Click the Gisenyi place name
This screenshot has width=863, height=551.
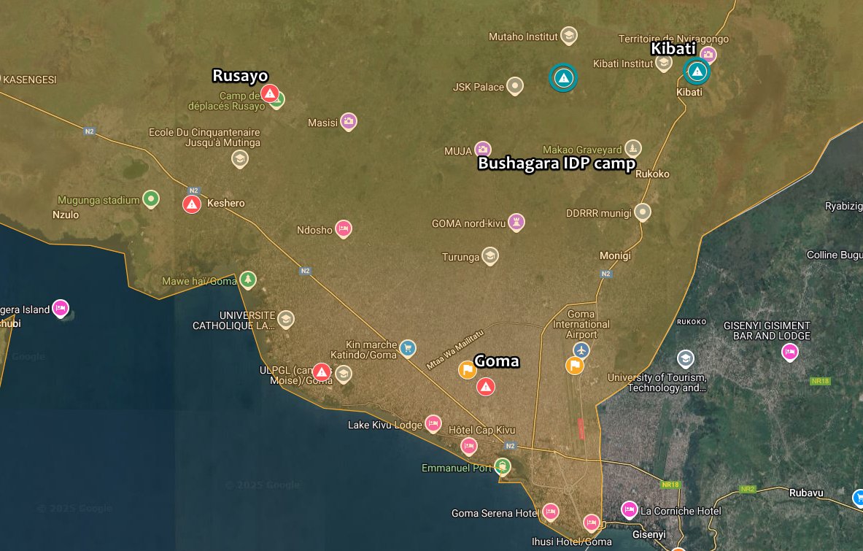(x=649, y=534)
